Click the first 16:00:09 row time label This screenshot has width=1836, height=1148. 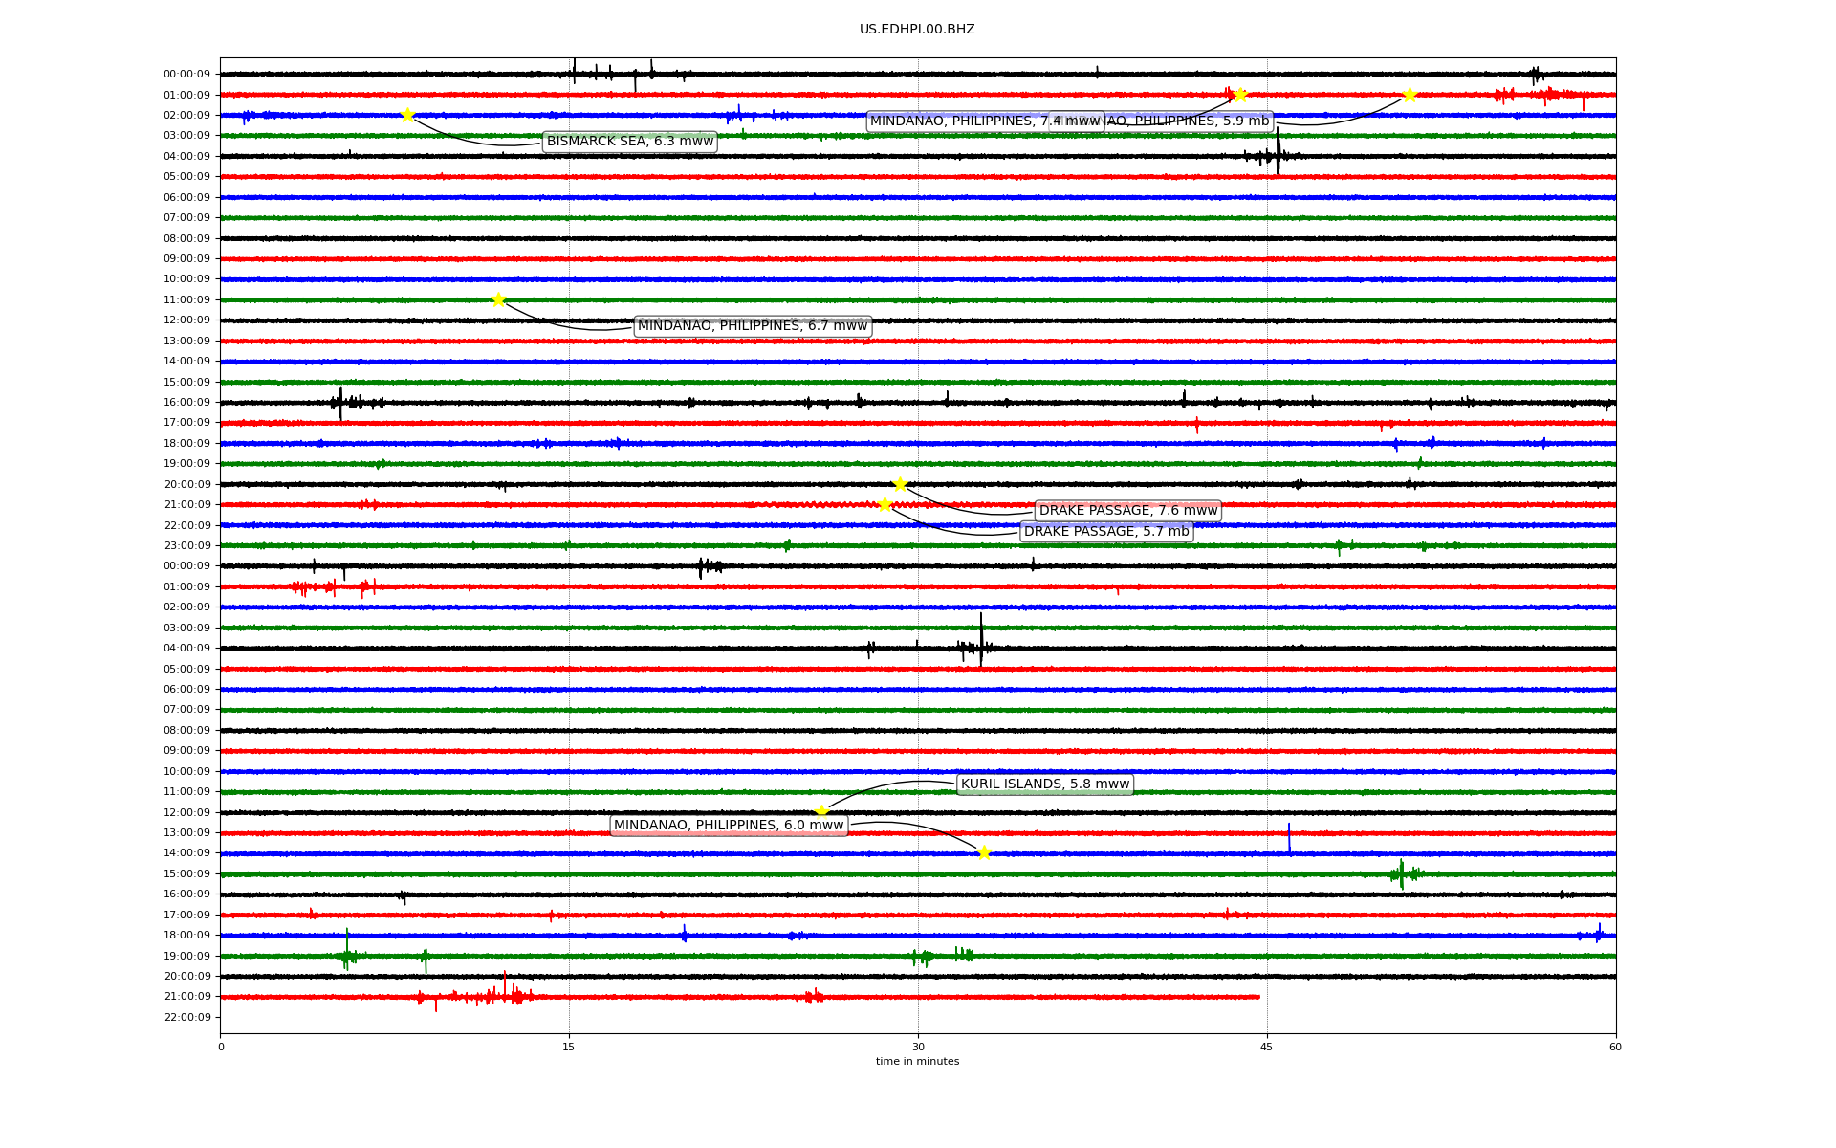tap(186, 403)
